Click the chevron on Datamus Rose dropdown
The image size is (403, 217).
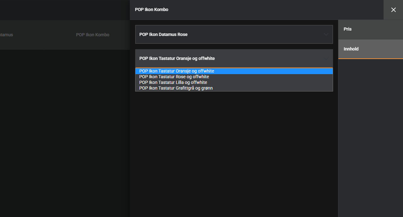pos(326,34)
